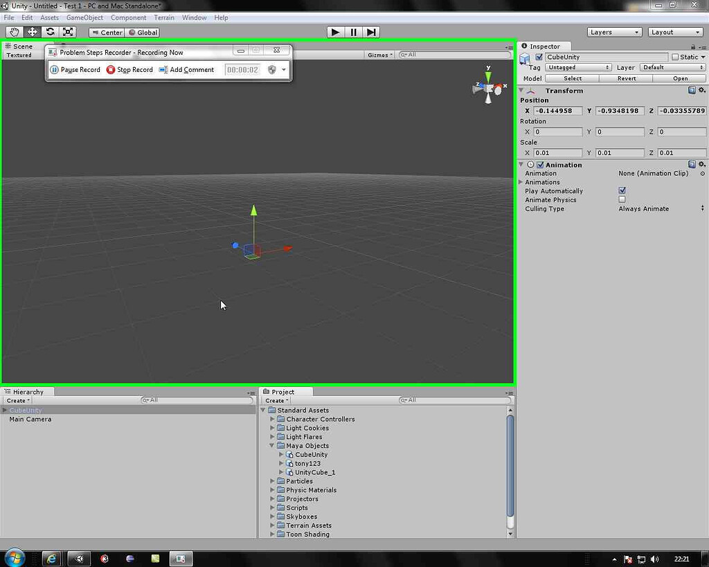Viewport: 709px width, 567px height.
Task: Select the Move tool
Action: click(32, 31)
